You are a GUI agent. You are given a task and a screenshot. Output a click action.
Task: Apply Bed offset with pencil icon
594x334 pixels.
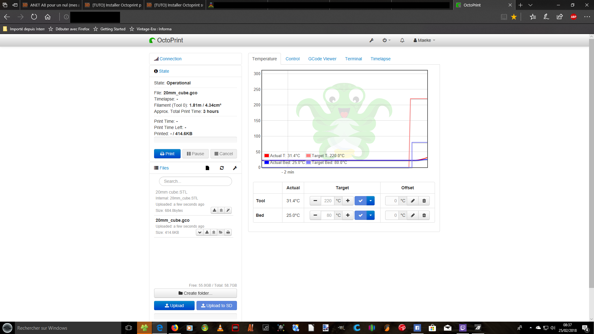[x=413, y=215]
